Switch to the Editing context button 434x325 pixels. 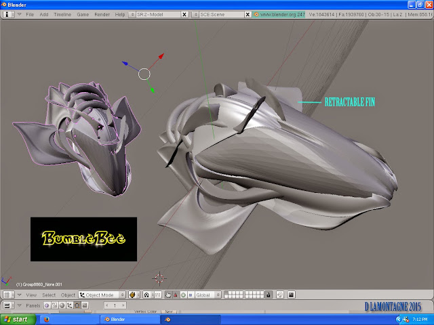pyautogui.click(x=77, y=305)
